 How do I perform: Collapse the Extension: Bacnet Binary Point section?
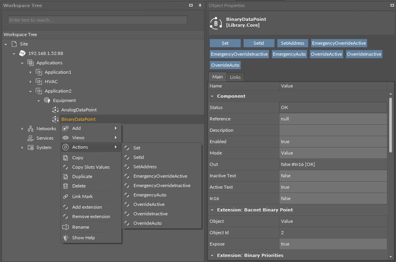pos(212,210)
